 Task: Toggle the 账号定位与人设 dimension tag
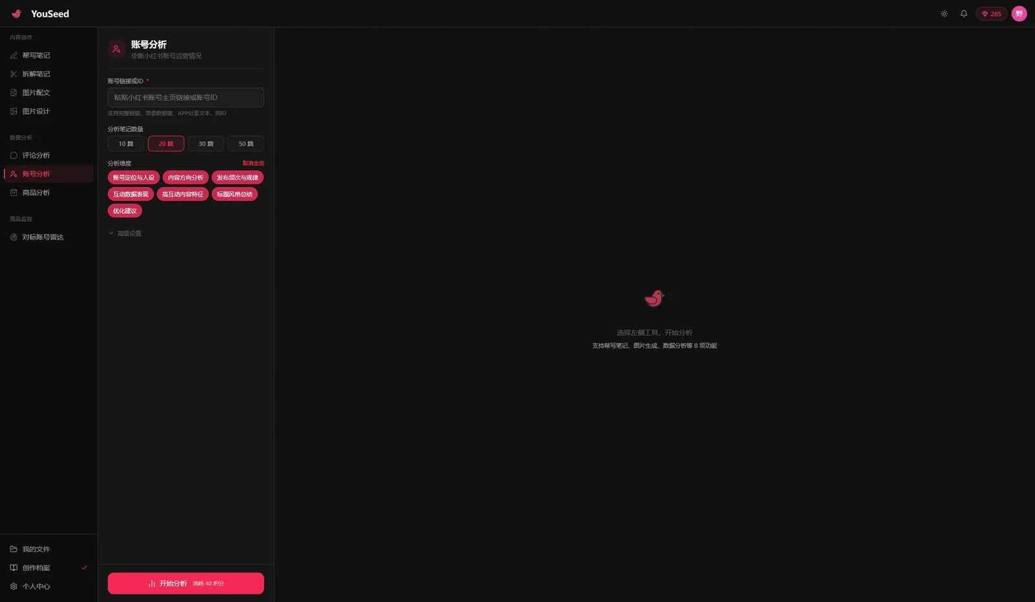point(133,177)
